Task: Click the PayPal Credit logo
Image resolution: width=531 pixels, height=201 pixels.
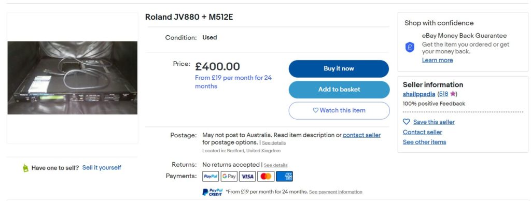Action: [x=213, y=192]
